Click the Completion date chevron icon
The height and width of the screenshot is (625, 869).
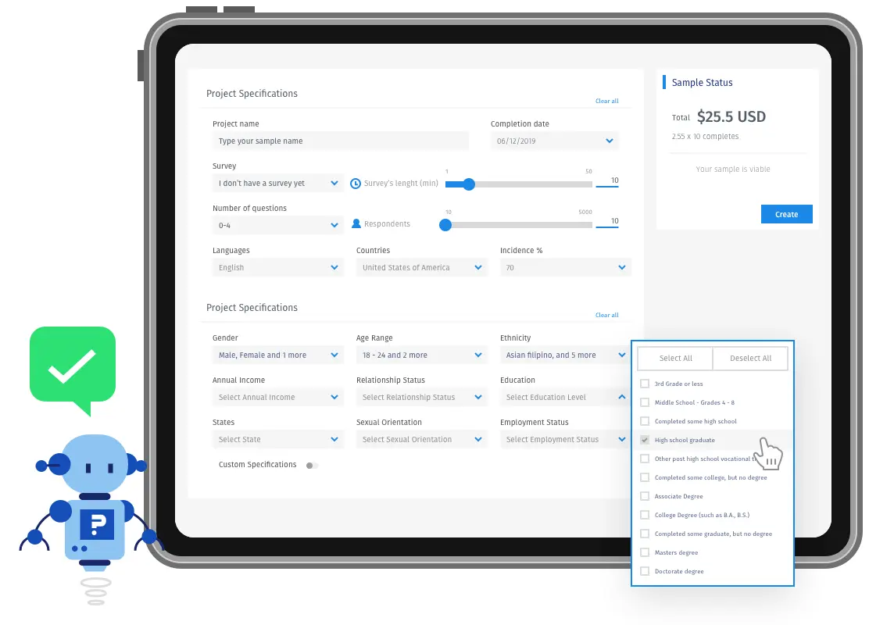(x=609, y=141)
